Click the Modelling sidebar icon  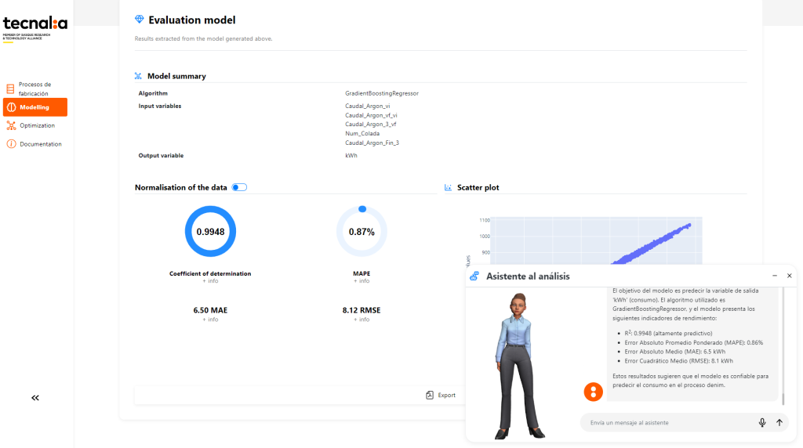(11, 107)
